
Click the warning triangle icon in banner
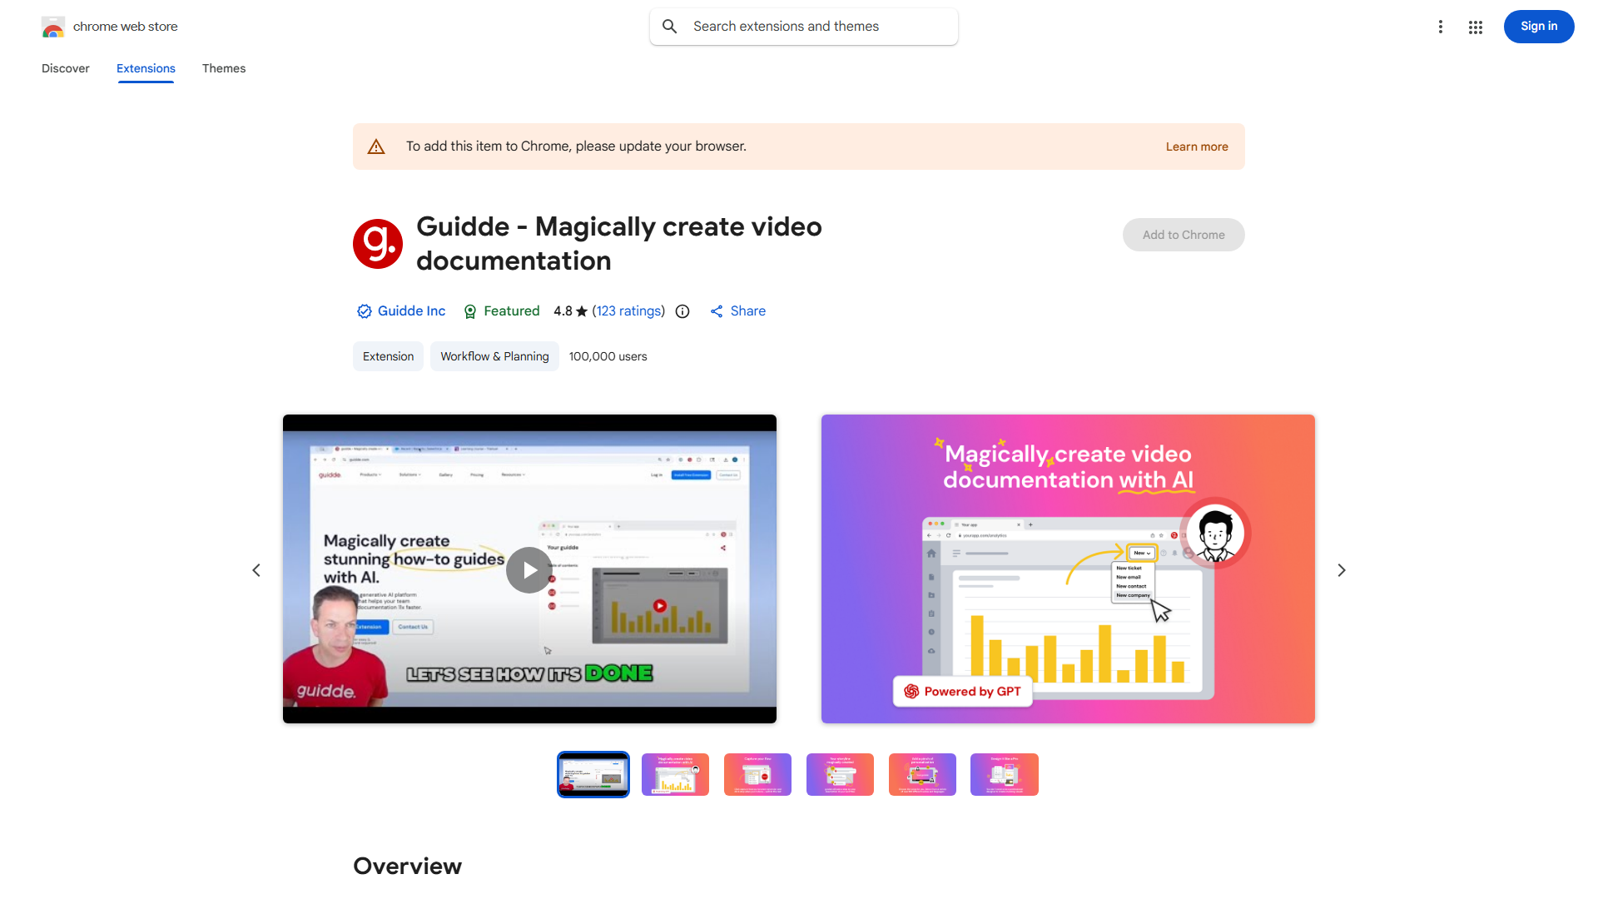click(376, 147)
